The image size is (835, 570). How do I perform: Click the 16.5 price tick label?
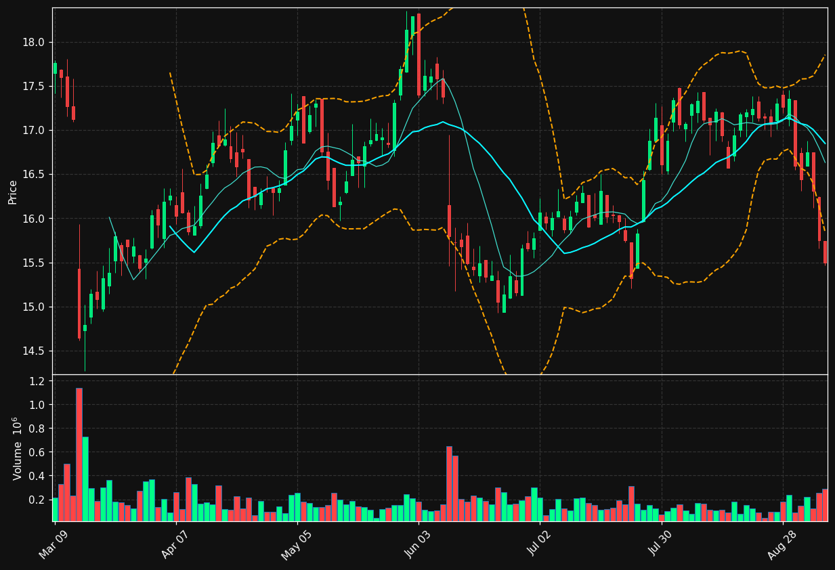click(x=33, y=174)
